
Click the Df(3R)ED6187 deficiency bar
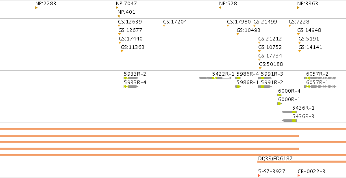tap(302, 162)
